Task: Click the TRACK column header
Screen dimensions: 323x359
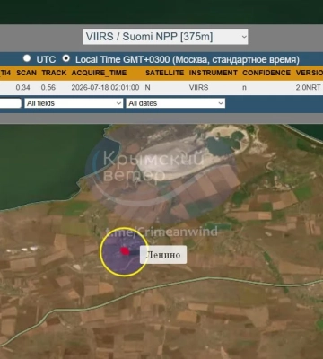Action: [54, 73]
